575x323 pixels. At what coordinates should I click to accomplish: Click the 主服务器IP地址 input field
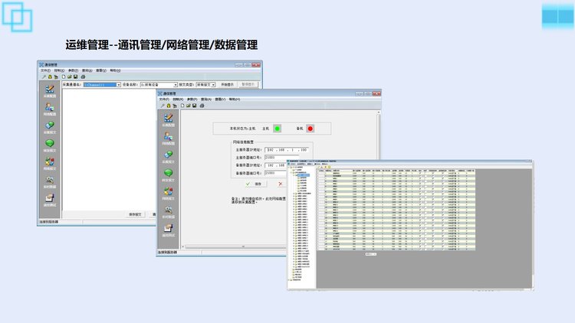[287, 148]
